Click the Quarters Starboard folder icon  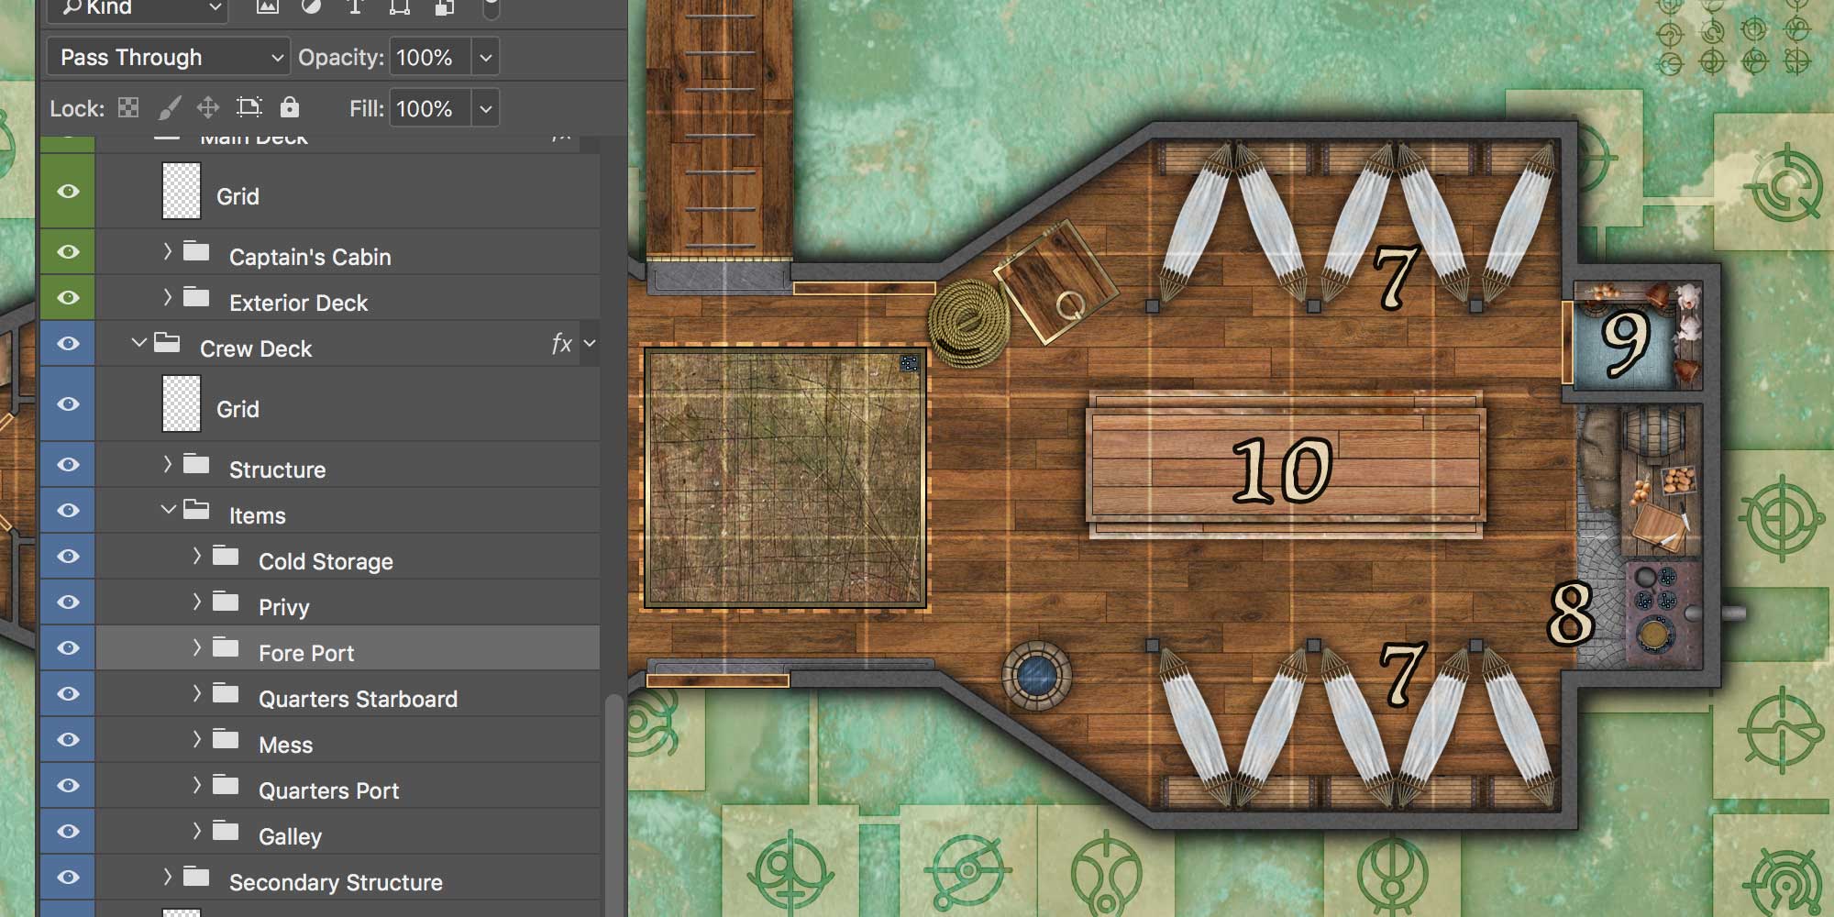pos(226,693)
